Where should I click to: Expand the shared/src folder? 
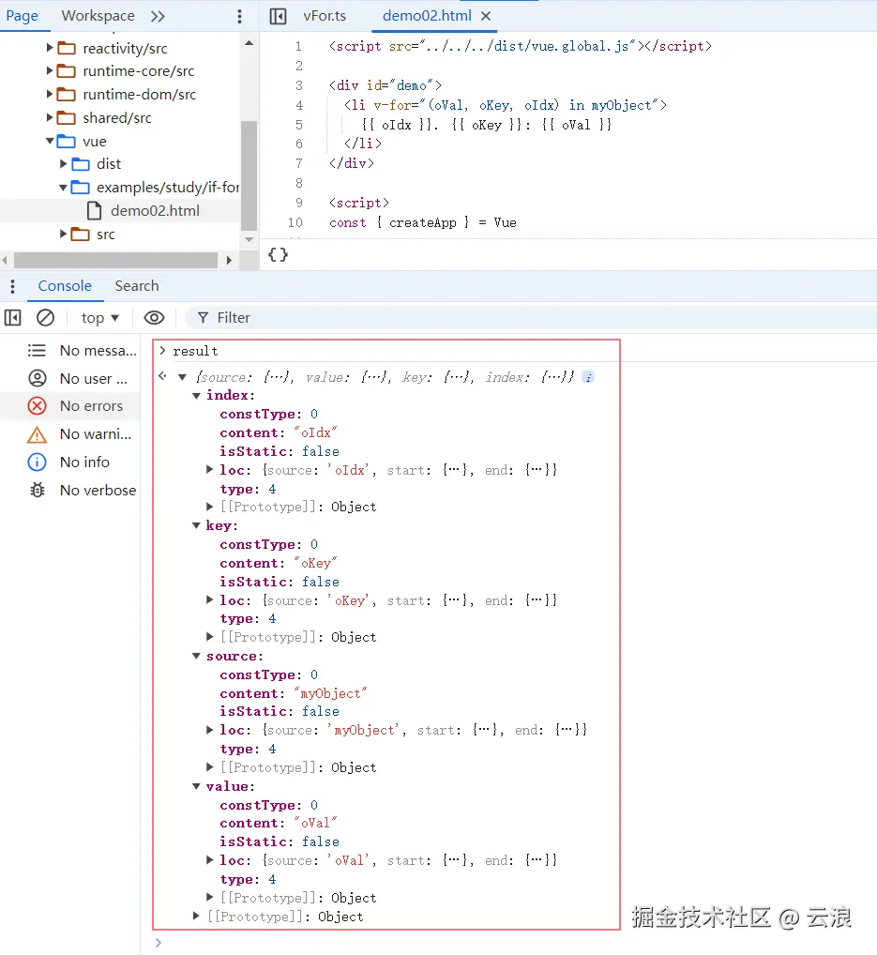pos(50,117)
